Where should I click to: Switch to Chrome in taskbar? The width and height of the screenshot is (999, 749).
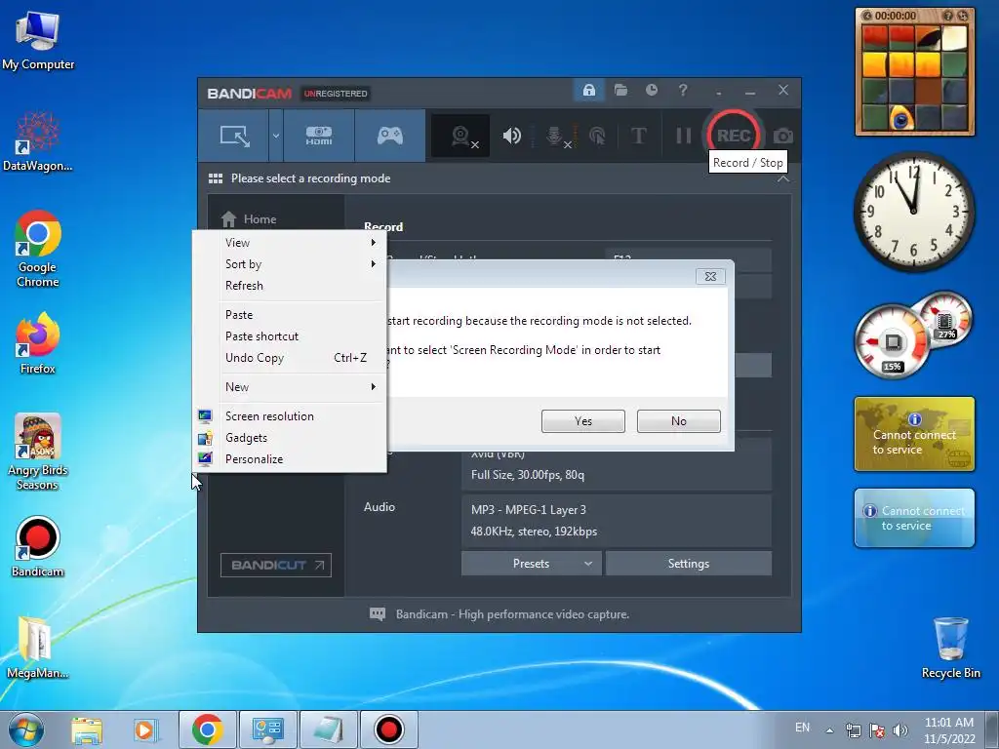pyautogui.click(x=207, y=729)
